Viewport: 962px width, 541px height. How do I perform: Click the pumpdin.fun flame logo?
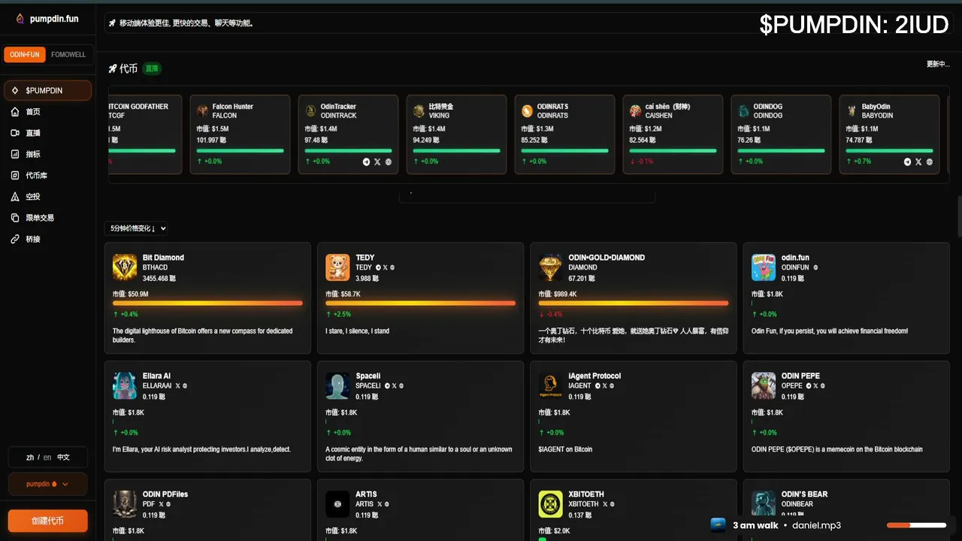coord(20,19)
